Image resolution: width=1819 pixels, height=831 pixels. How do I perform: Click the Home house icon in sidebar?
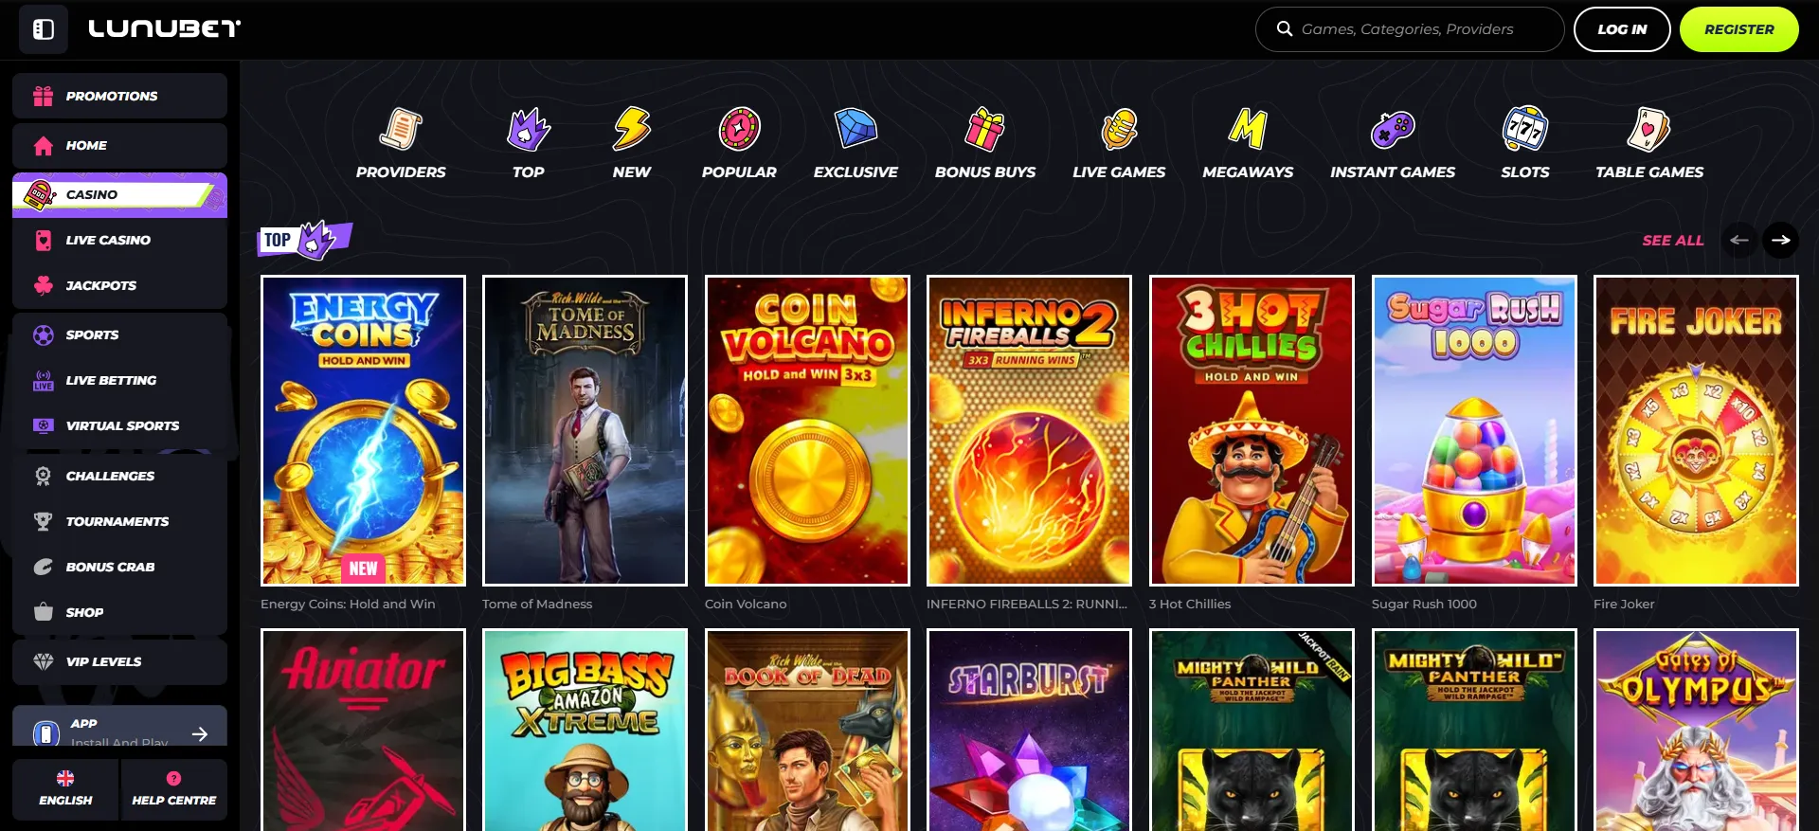click(44, 145)
